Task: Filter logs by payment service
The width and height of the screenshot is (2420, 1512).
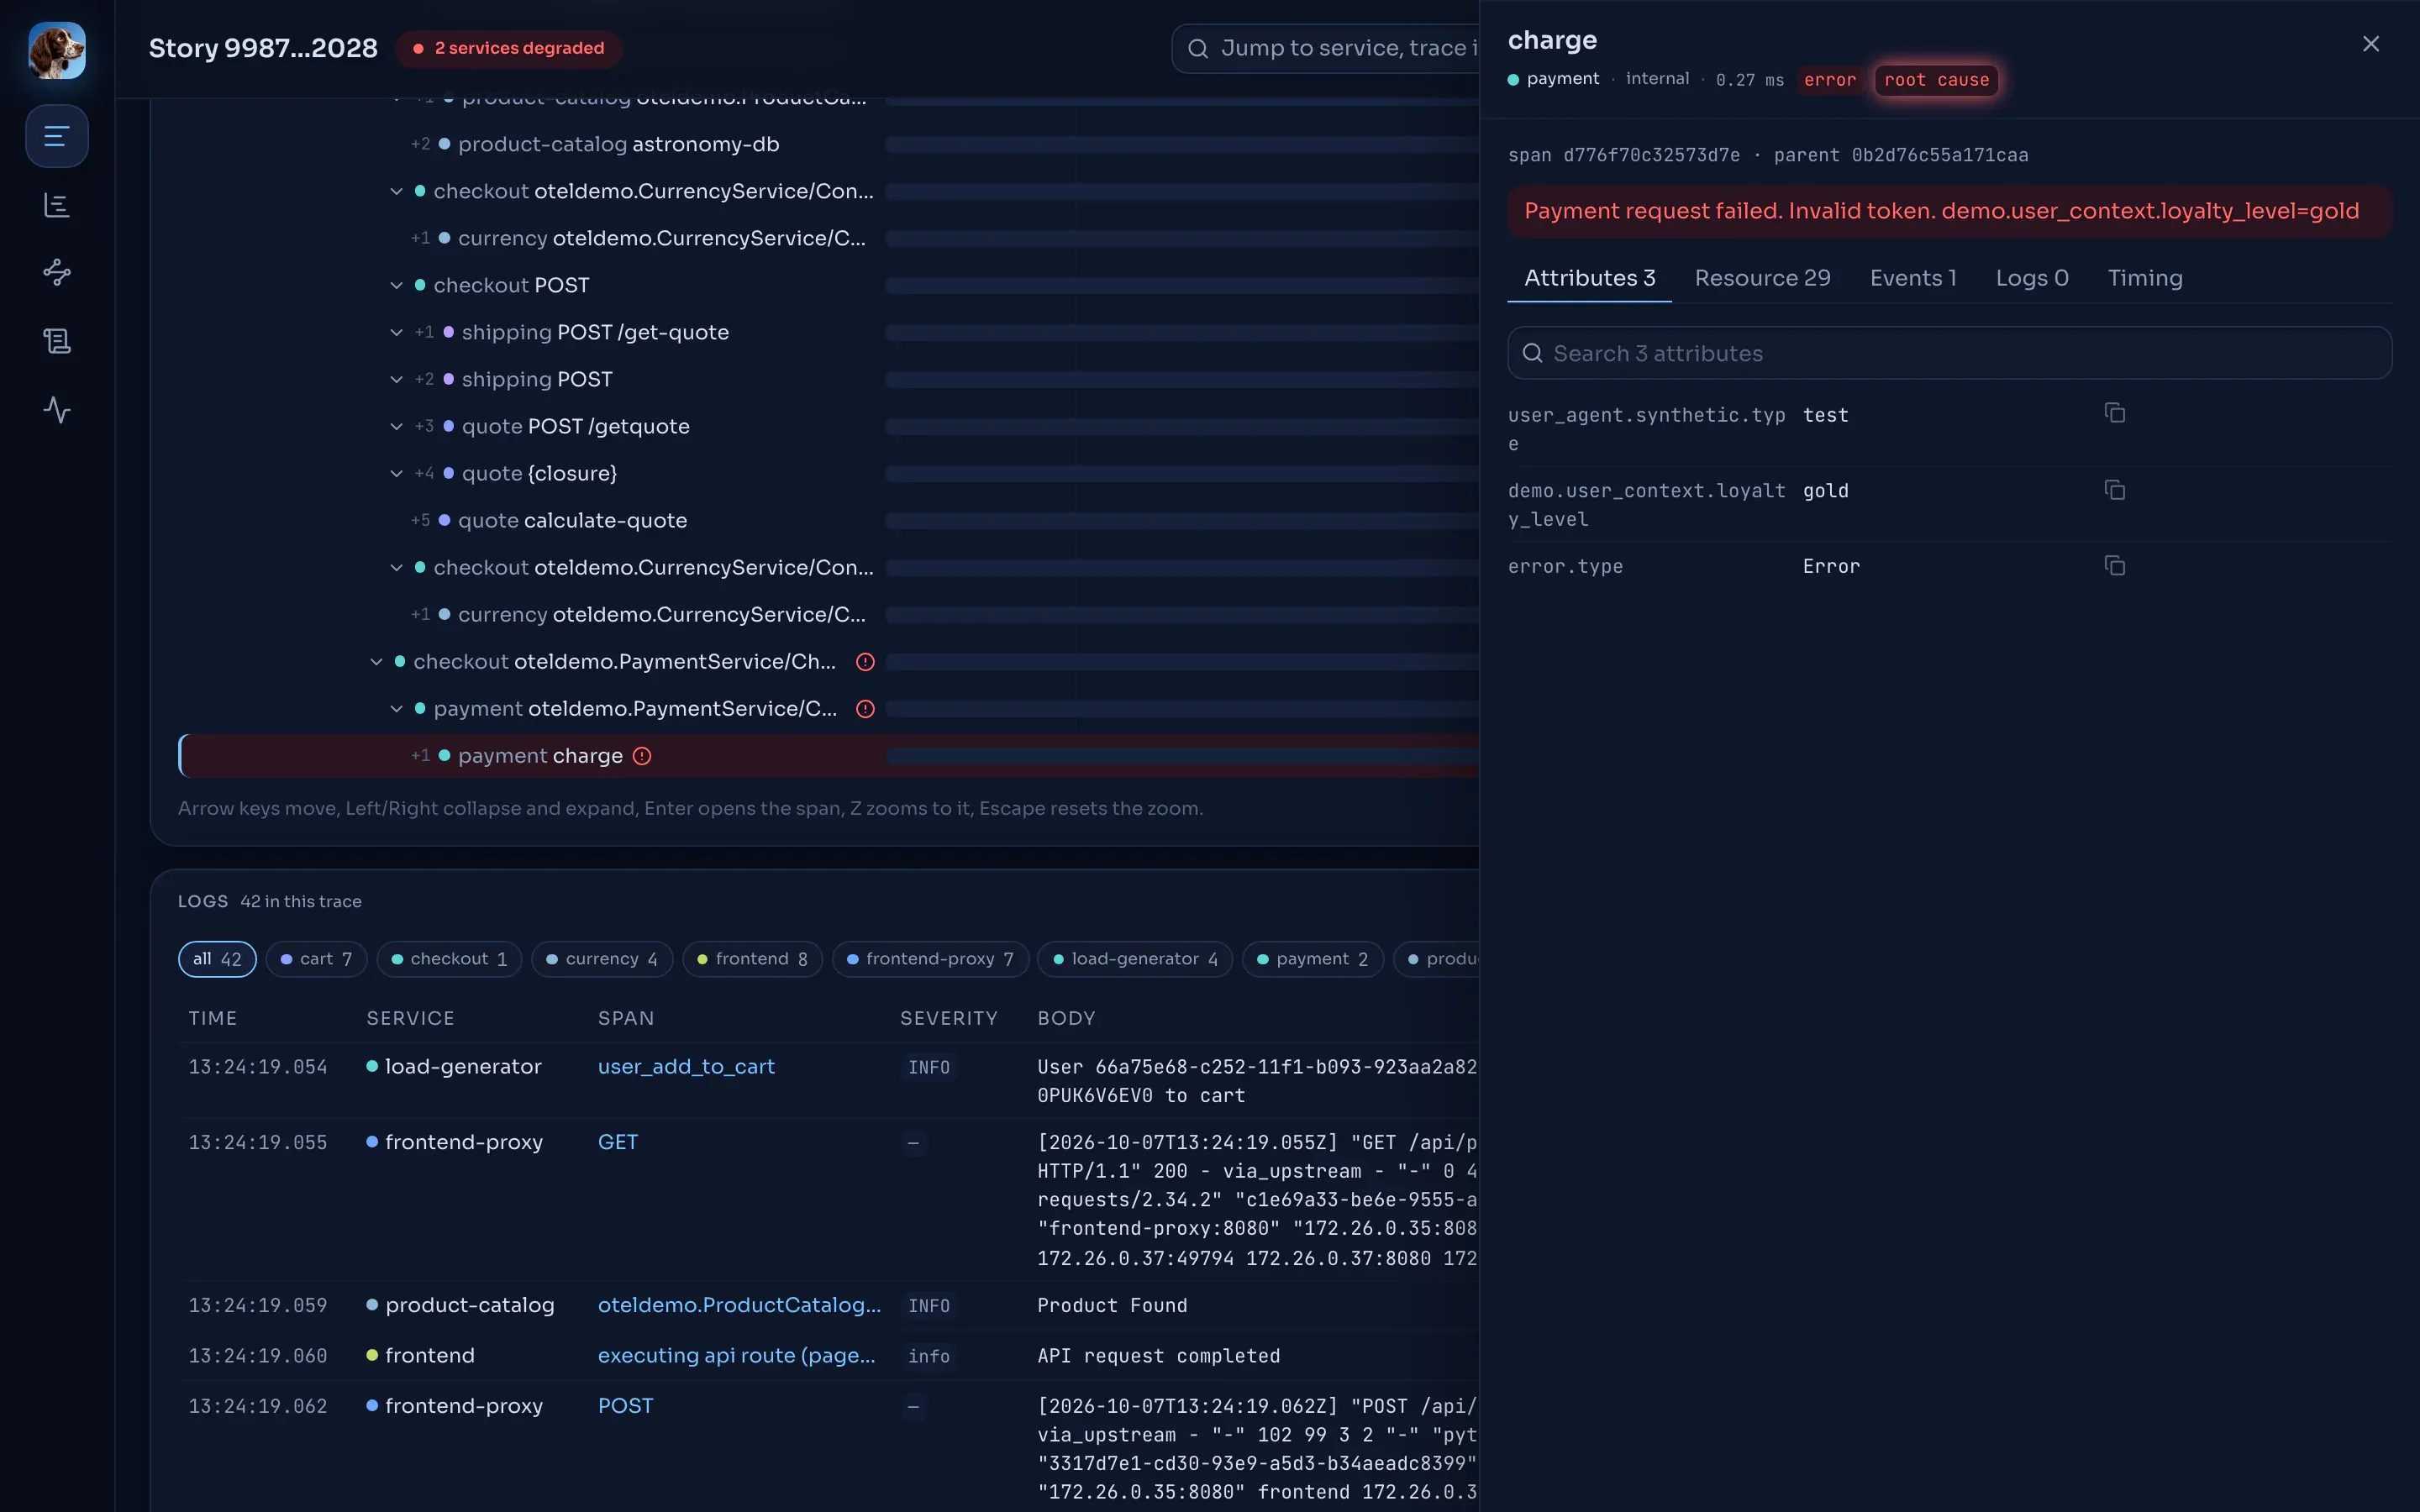Action: point(1312,959)
